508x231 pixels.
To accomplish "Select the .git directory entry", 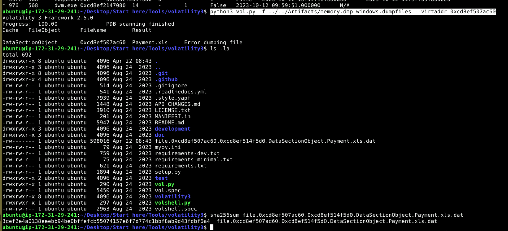I will point(161,73).
